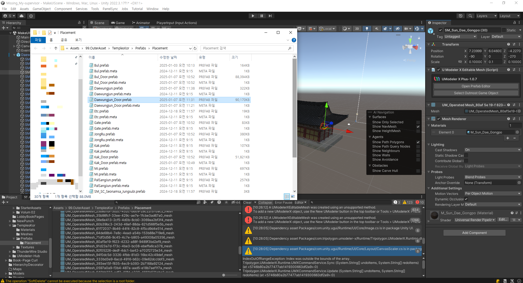This screenshot has width=523, height=283.
Task: Expand StarterAssets folder in Project tree
Action: 14,208
